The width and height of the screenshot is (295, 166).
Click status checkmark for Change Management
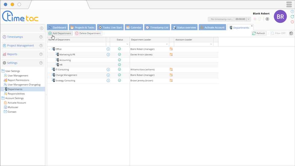coord(120,75)
